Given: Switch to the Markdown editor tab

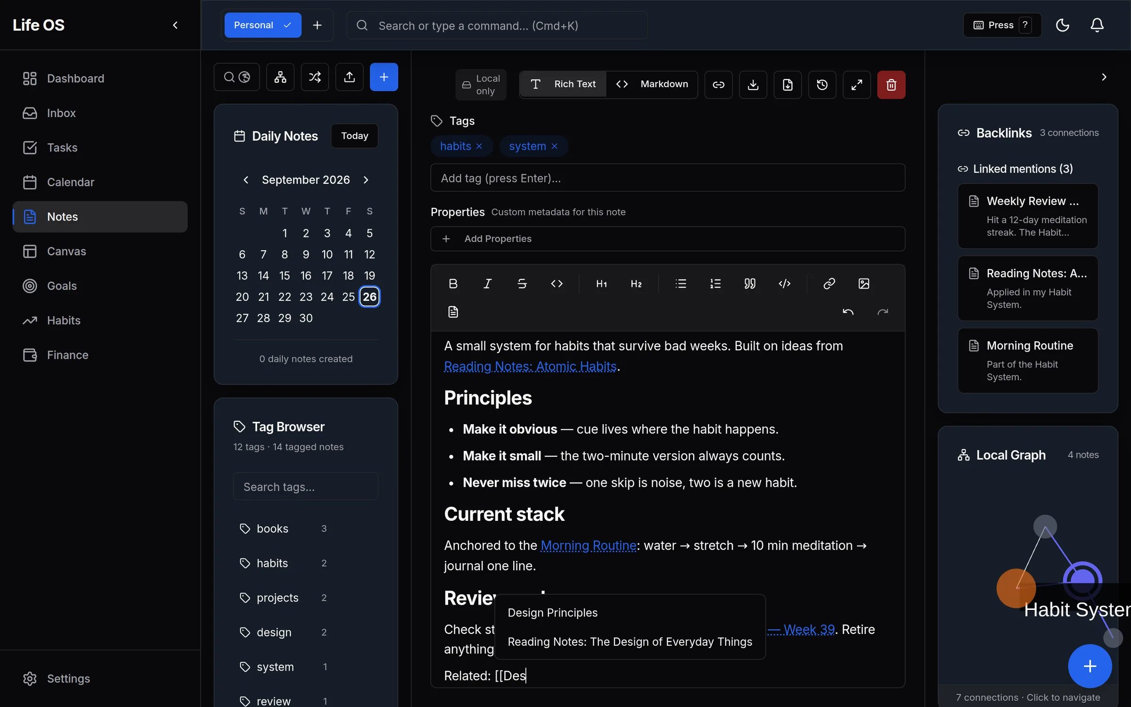Looking at the screenshot, I should (x=652, y=84).
